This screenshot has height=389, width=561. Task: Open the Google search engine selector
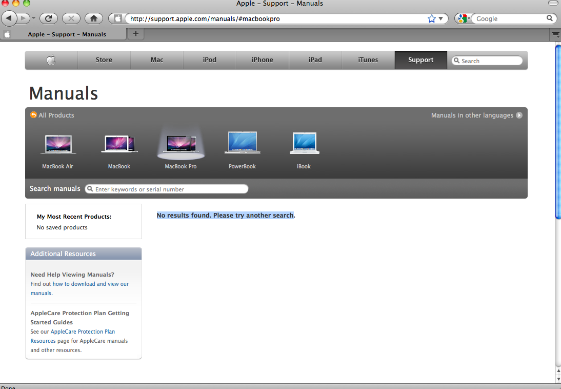tap(464, 18)
